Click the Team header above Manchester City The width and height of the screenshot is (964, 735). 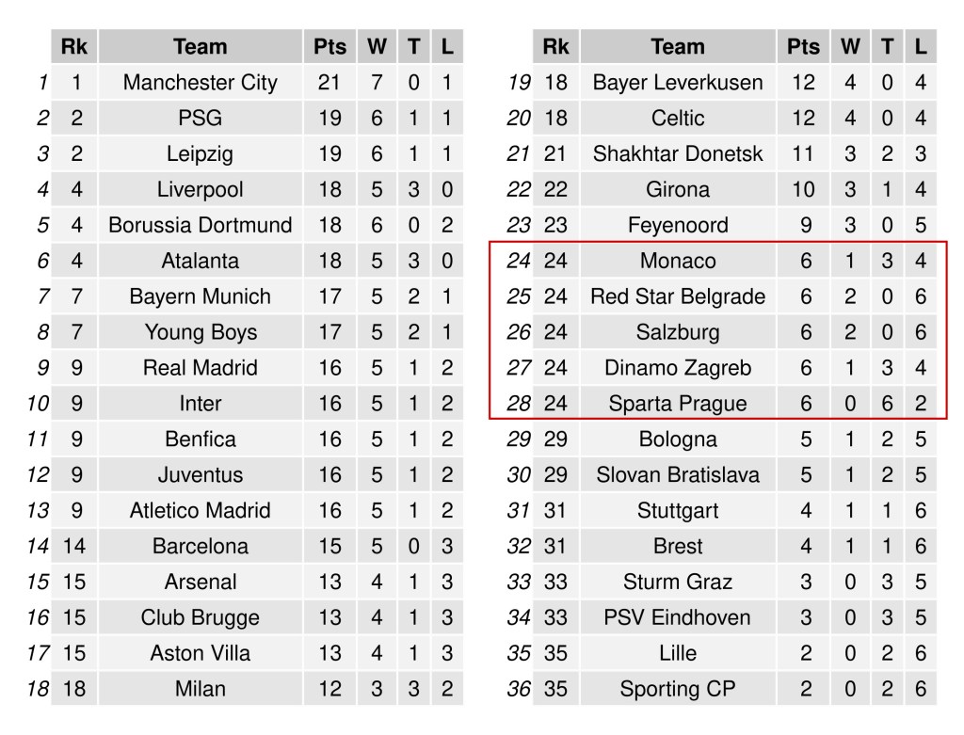[x=200, y=47]
